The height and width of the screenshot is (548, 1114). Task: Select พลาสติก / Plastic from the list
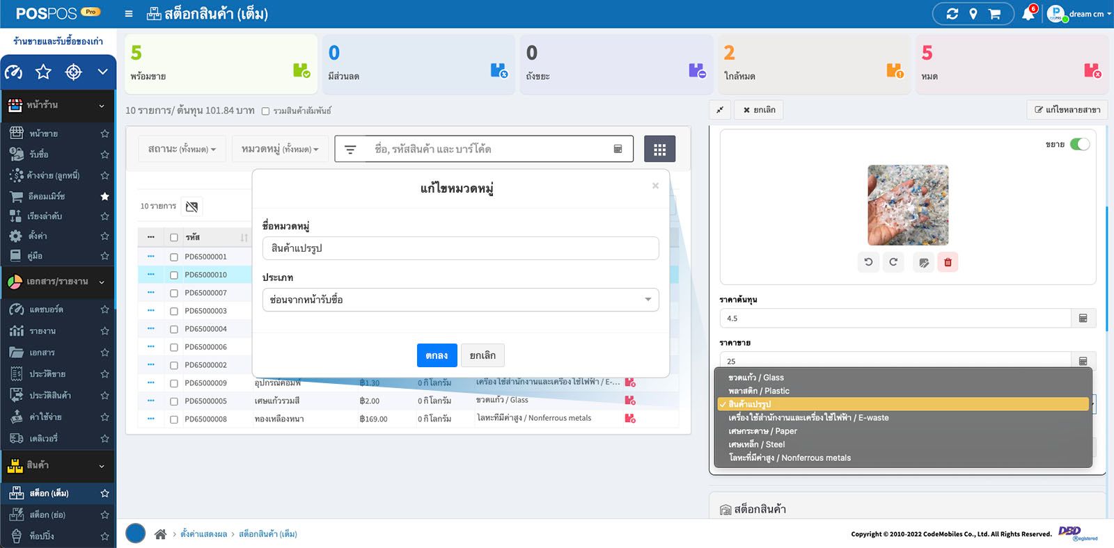(759, 391)
